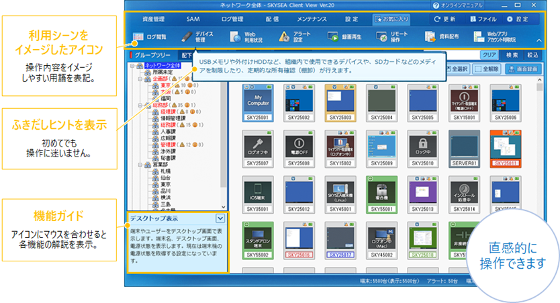Open the SAM menu
Screen dimensions: 560x303
[x=193, y=19]
